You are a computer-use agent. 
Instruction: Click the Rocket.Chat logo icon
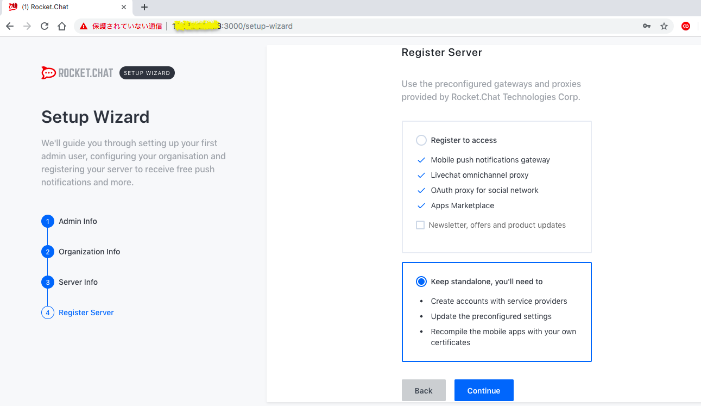[48, 73]
